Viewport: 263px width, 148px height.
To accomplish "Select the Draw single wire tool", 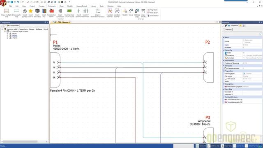I will click(16, 13).
